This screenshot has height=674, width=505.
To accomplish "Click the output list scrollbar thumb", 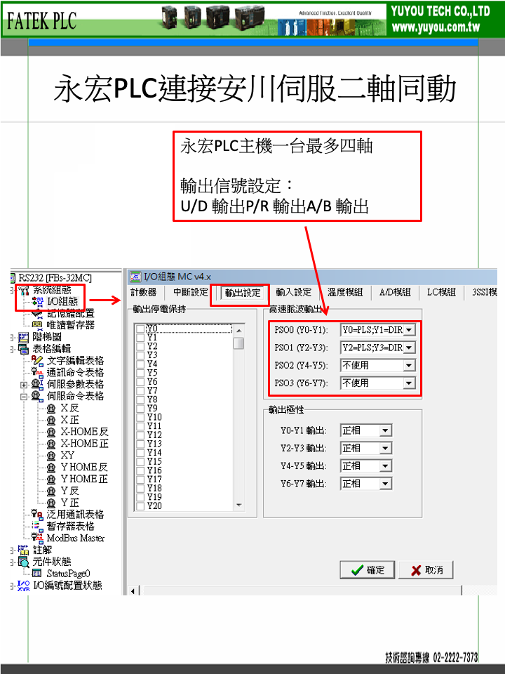I will point(238,343).
